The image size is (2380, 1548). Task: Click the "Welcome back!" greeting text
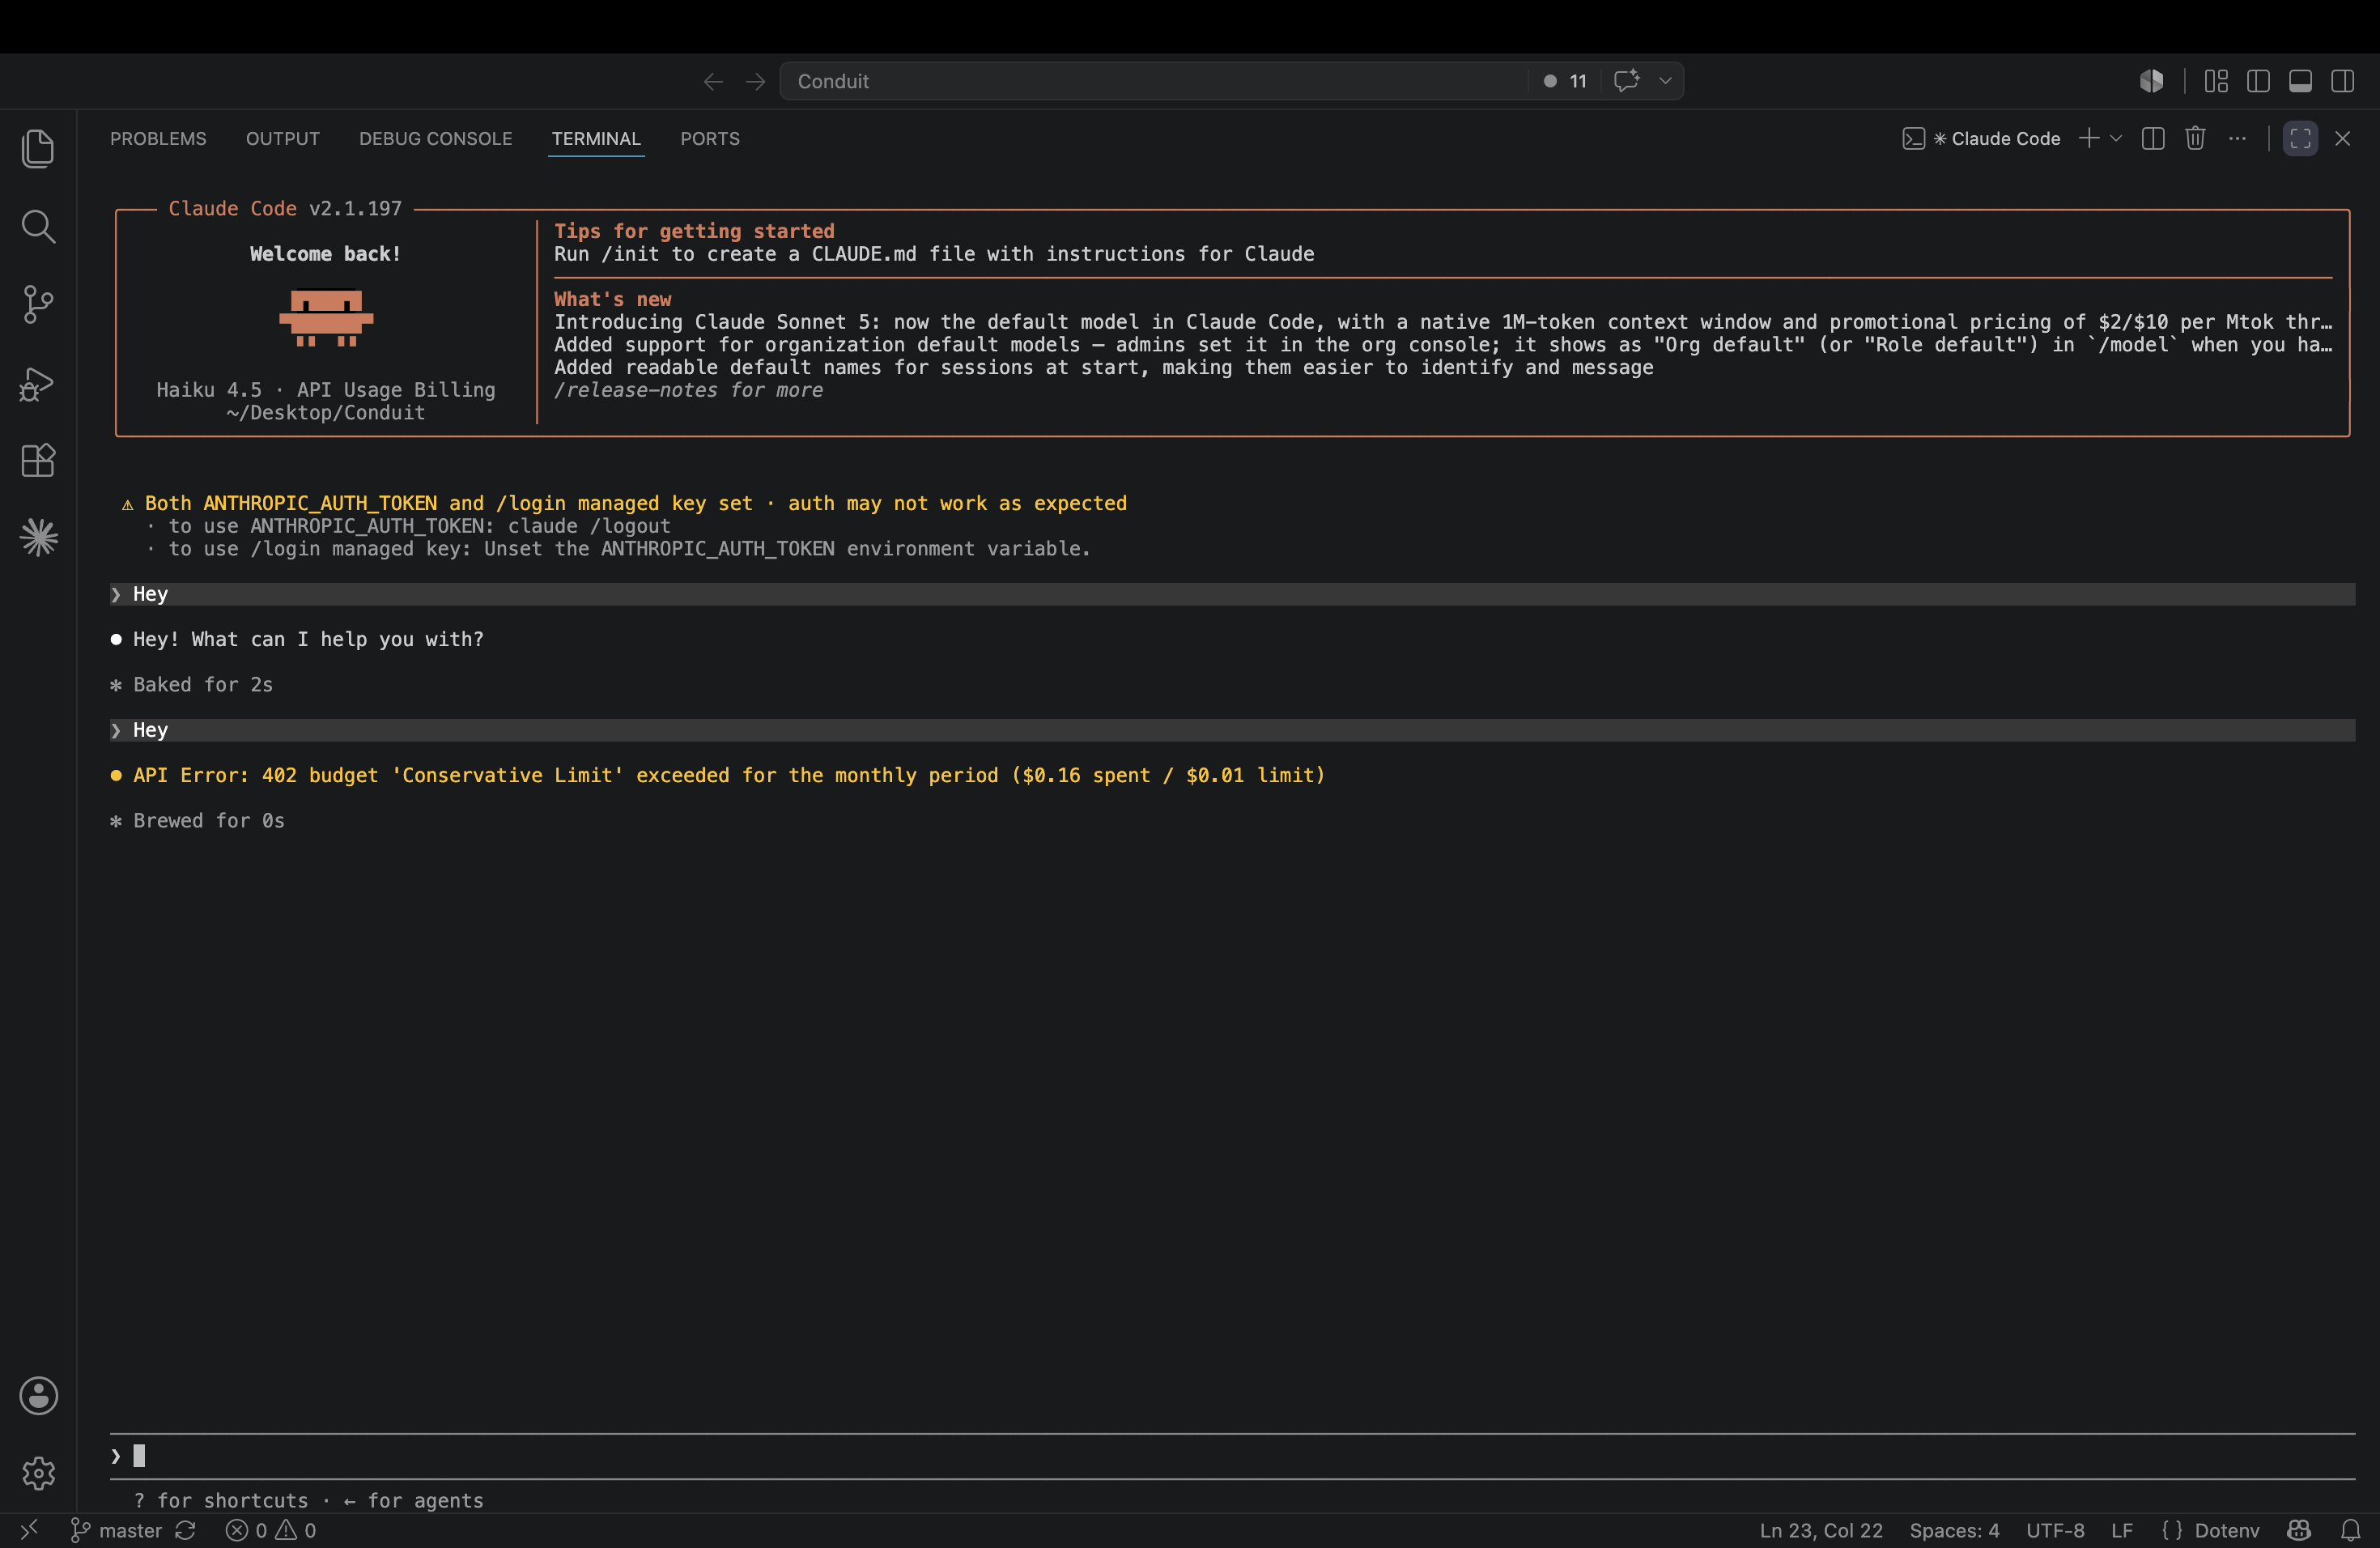(325, 254)
